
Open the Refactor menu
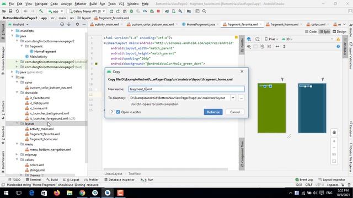tap(81, 4)
